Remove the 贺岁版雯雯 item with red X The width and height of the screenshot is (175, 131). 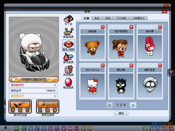point(131,27)
